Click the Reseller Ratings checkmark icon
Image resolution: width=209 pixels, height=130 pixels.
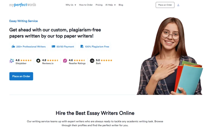tap(65, 61)
